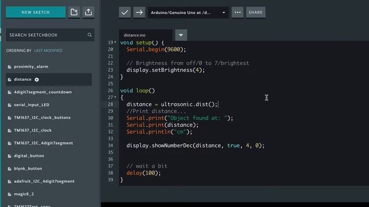Open the TM1637_I2C_clock_buttons sketch
Screen dimensions: 369x207
click(42, 117)
